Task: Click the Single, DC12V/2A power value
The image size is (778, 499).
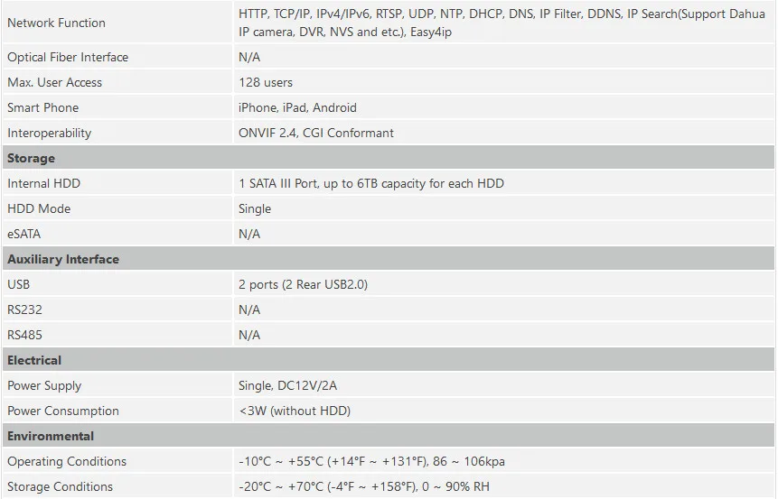Action: point(287,386)
